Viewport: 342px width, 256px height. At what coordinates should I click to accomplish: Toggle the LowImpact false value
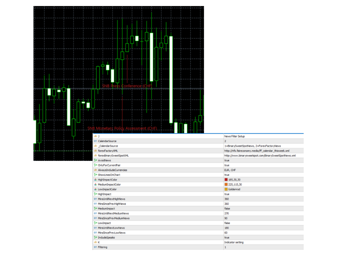pyautogui.click(x=227, y=223)
